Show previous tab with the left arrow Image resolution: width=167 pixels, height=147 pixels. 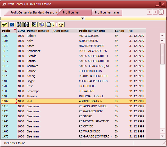click(x=149, y=12)
